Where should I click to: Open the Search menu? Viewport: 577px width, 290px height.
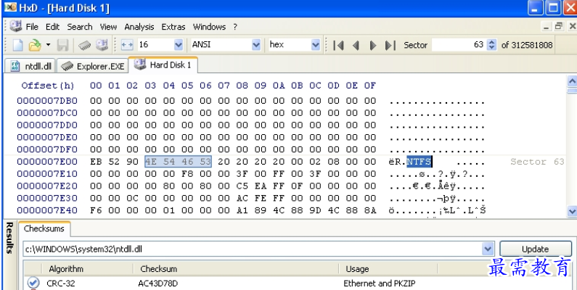(80, 27)
